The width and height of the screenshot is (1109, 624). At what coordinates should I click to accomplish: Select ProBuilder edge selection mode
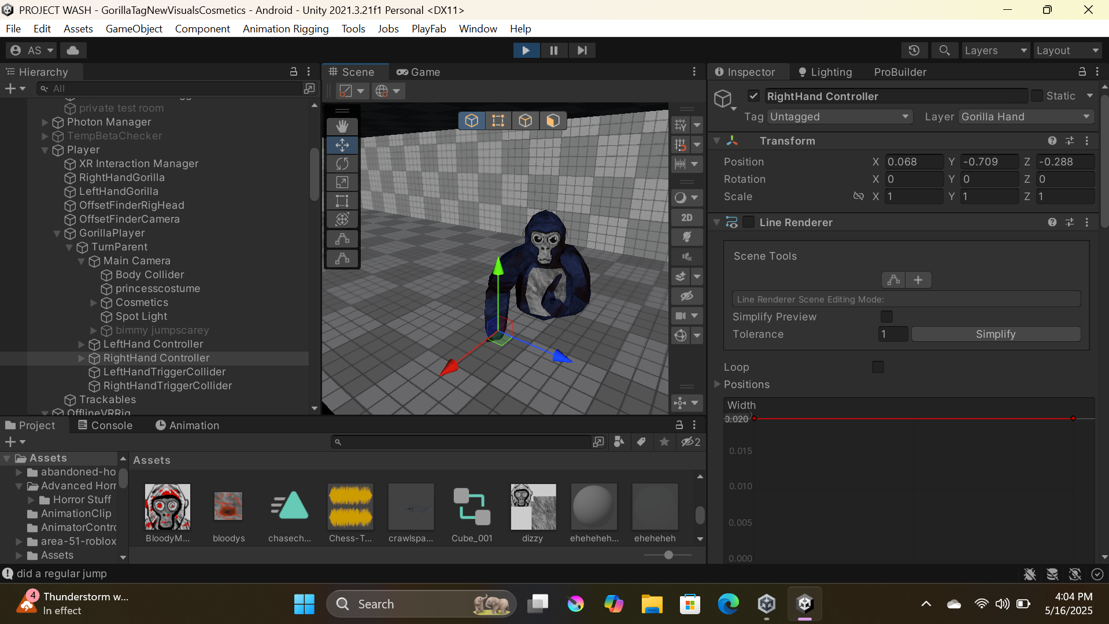(x=525, y=120)
